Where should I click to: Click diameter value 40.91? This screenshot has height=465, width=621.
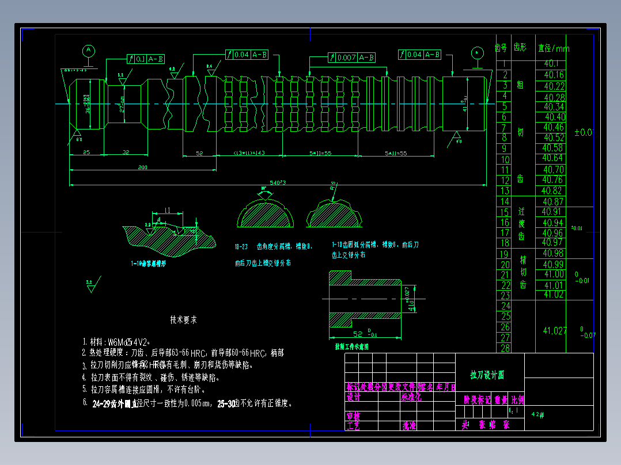pos(551,212)
